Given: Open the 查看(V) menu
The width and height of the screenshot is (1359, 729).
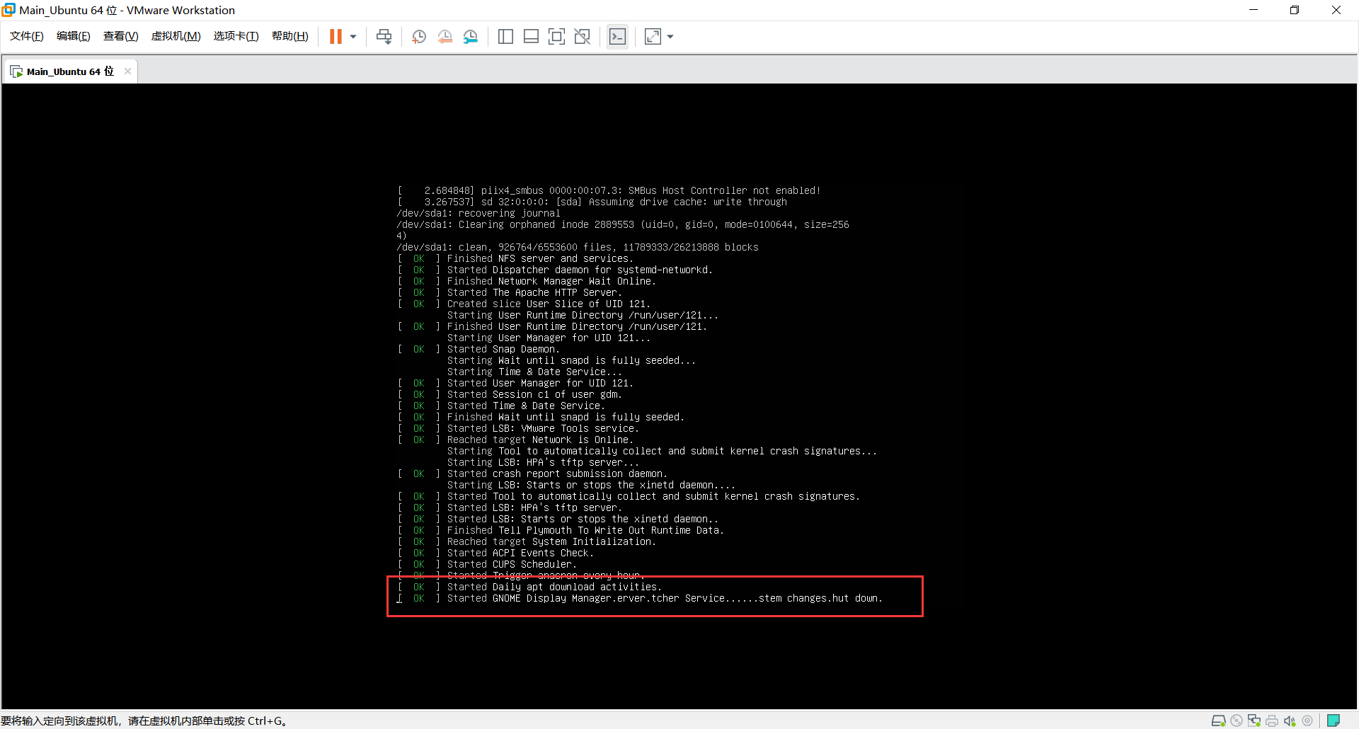Looking at the screenshot, I should pyautogui.click(x=120, y=36).
